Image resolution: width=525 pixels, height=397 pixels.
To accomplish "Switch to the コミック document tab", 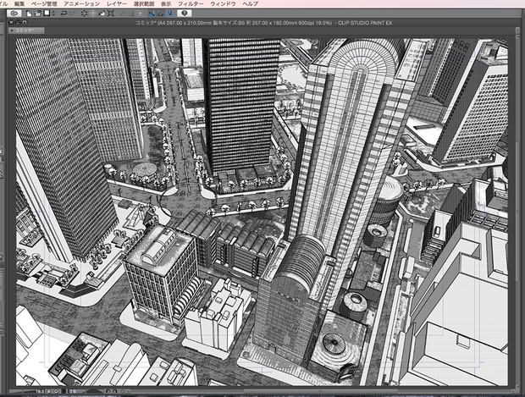I will pos(26,30).
